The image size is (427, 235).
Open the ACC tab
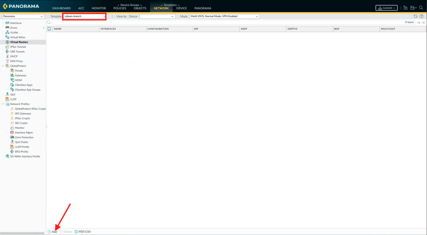[81, 8]
